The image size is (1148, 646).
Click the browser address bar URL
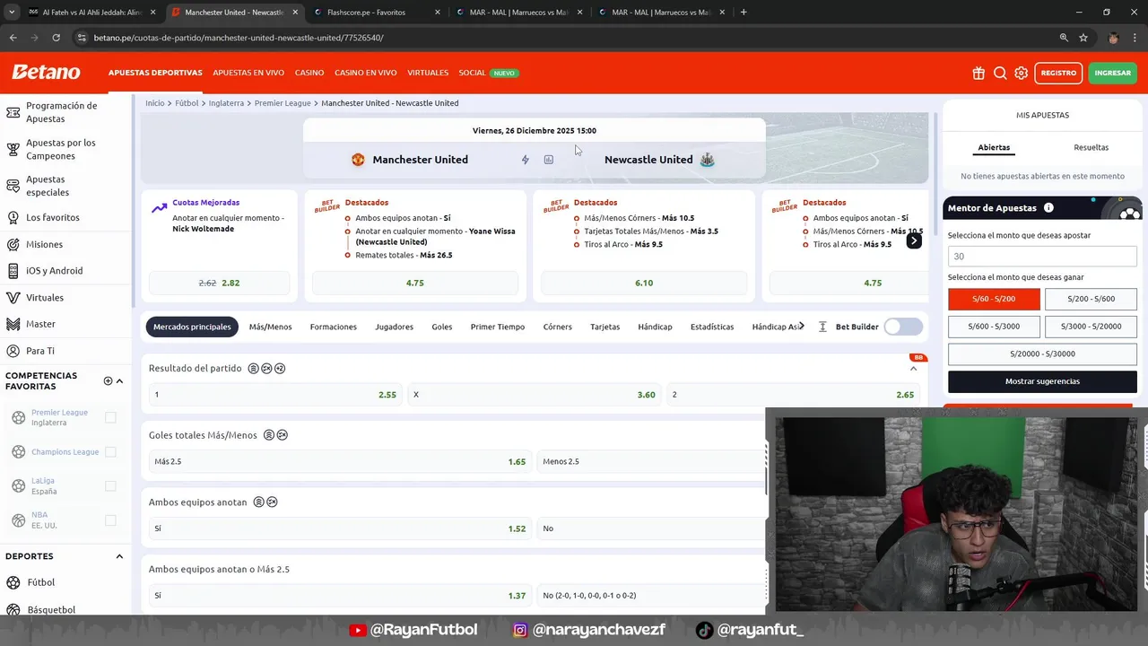239,38
